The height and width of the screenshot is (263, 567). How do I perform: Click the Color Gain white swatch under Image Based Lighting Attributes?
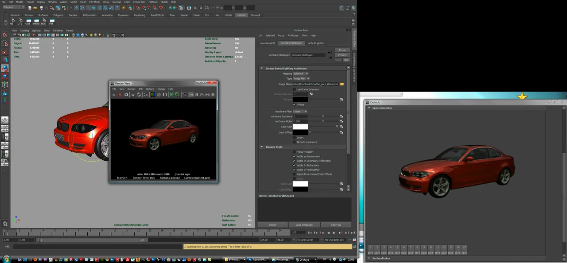tap(300, 127)
